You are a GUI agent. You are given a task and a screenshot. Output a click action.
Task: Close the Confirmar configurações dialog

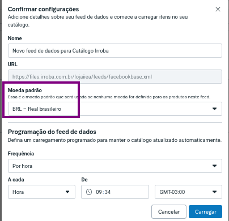(218, 10)
